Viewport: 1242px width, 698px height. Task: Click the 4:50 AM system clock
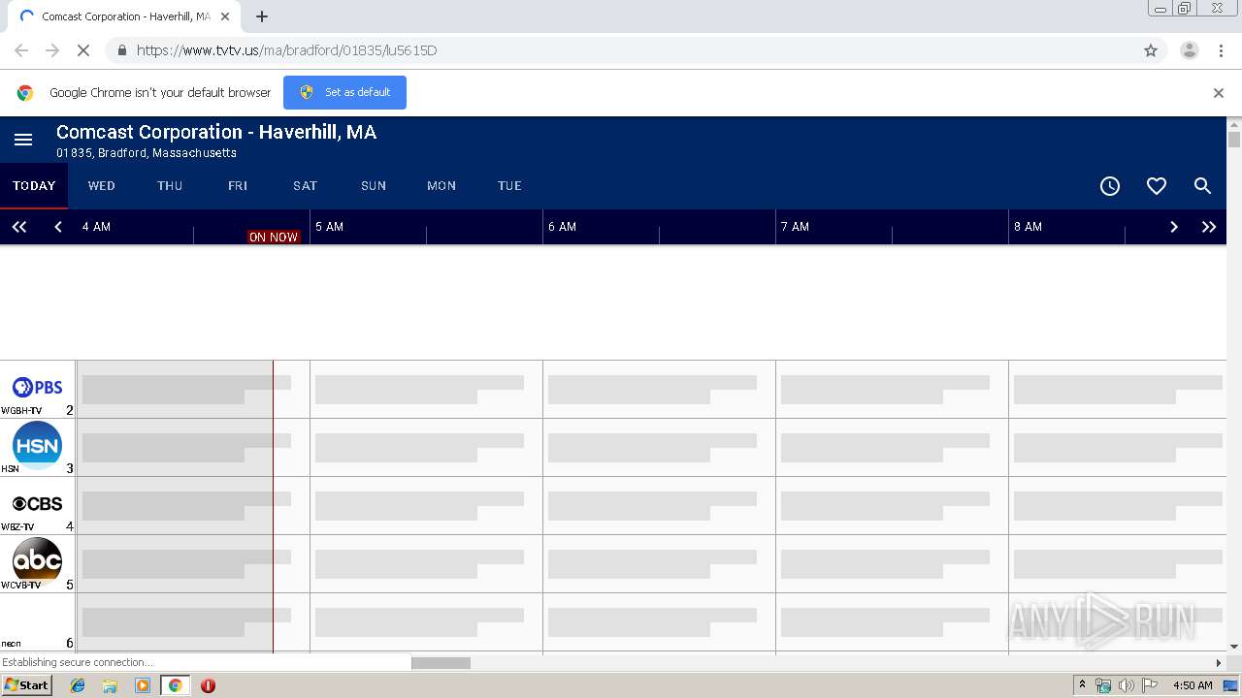[x=1193, y=685]
